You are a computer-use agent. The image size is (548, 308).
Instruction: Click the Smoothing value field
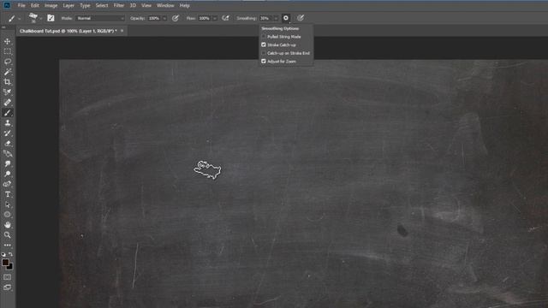(x=266, y=18)
